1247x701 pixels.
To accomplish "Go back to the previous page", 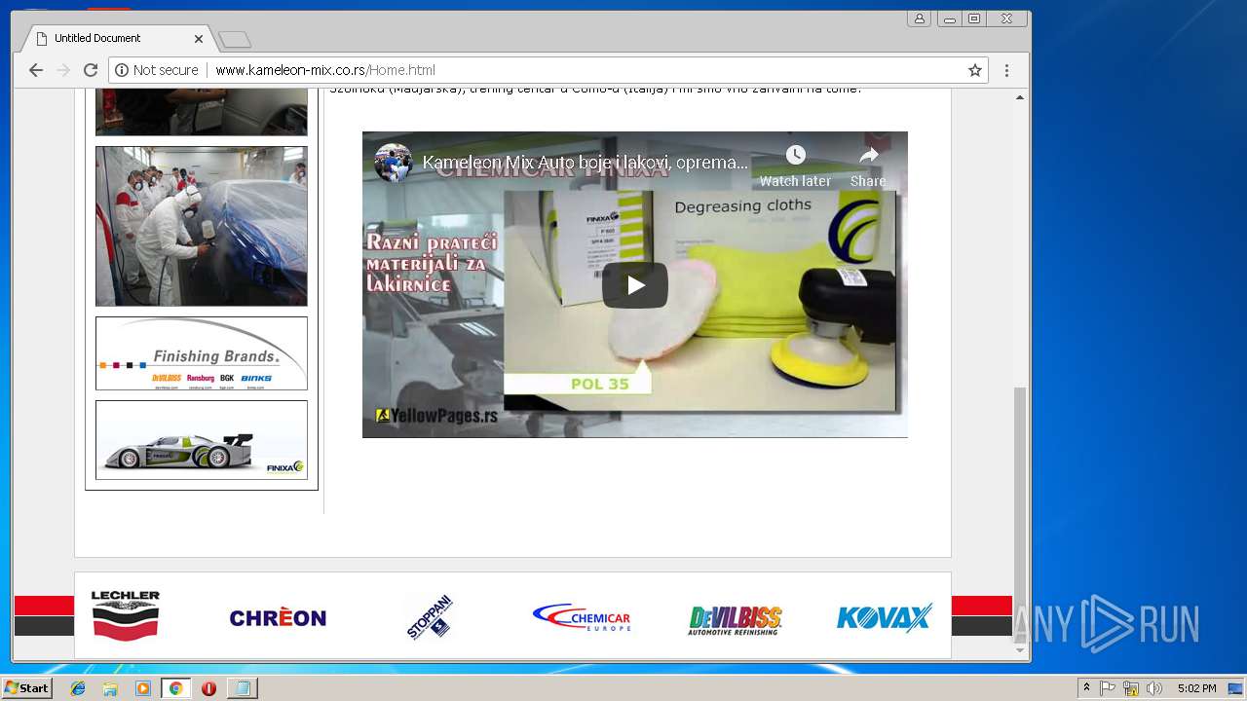I will tap(36, 70).
